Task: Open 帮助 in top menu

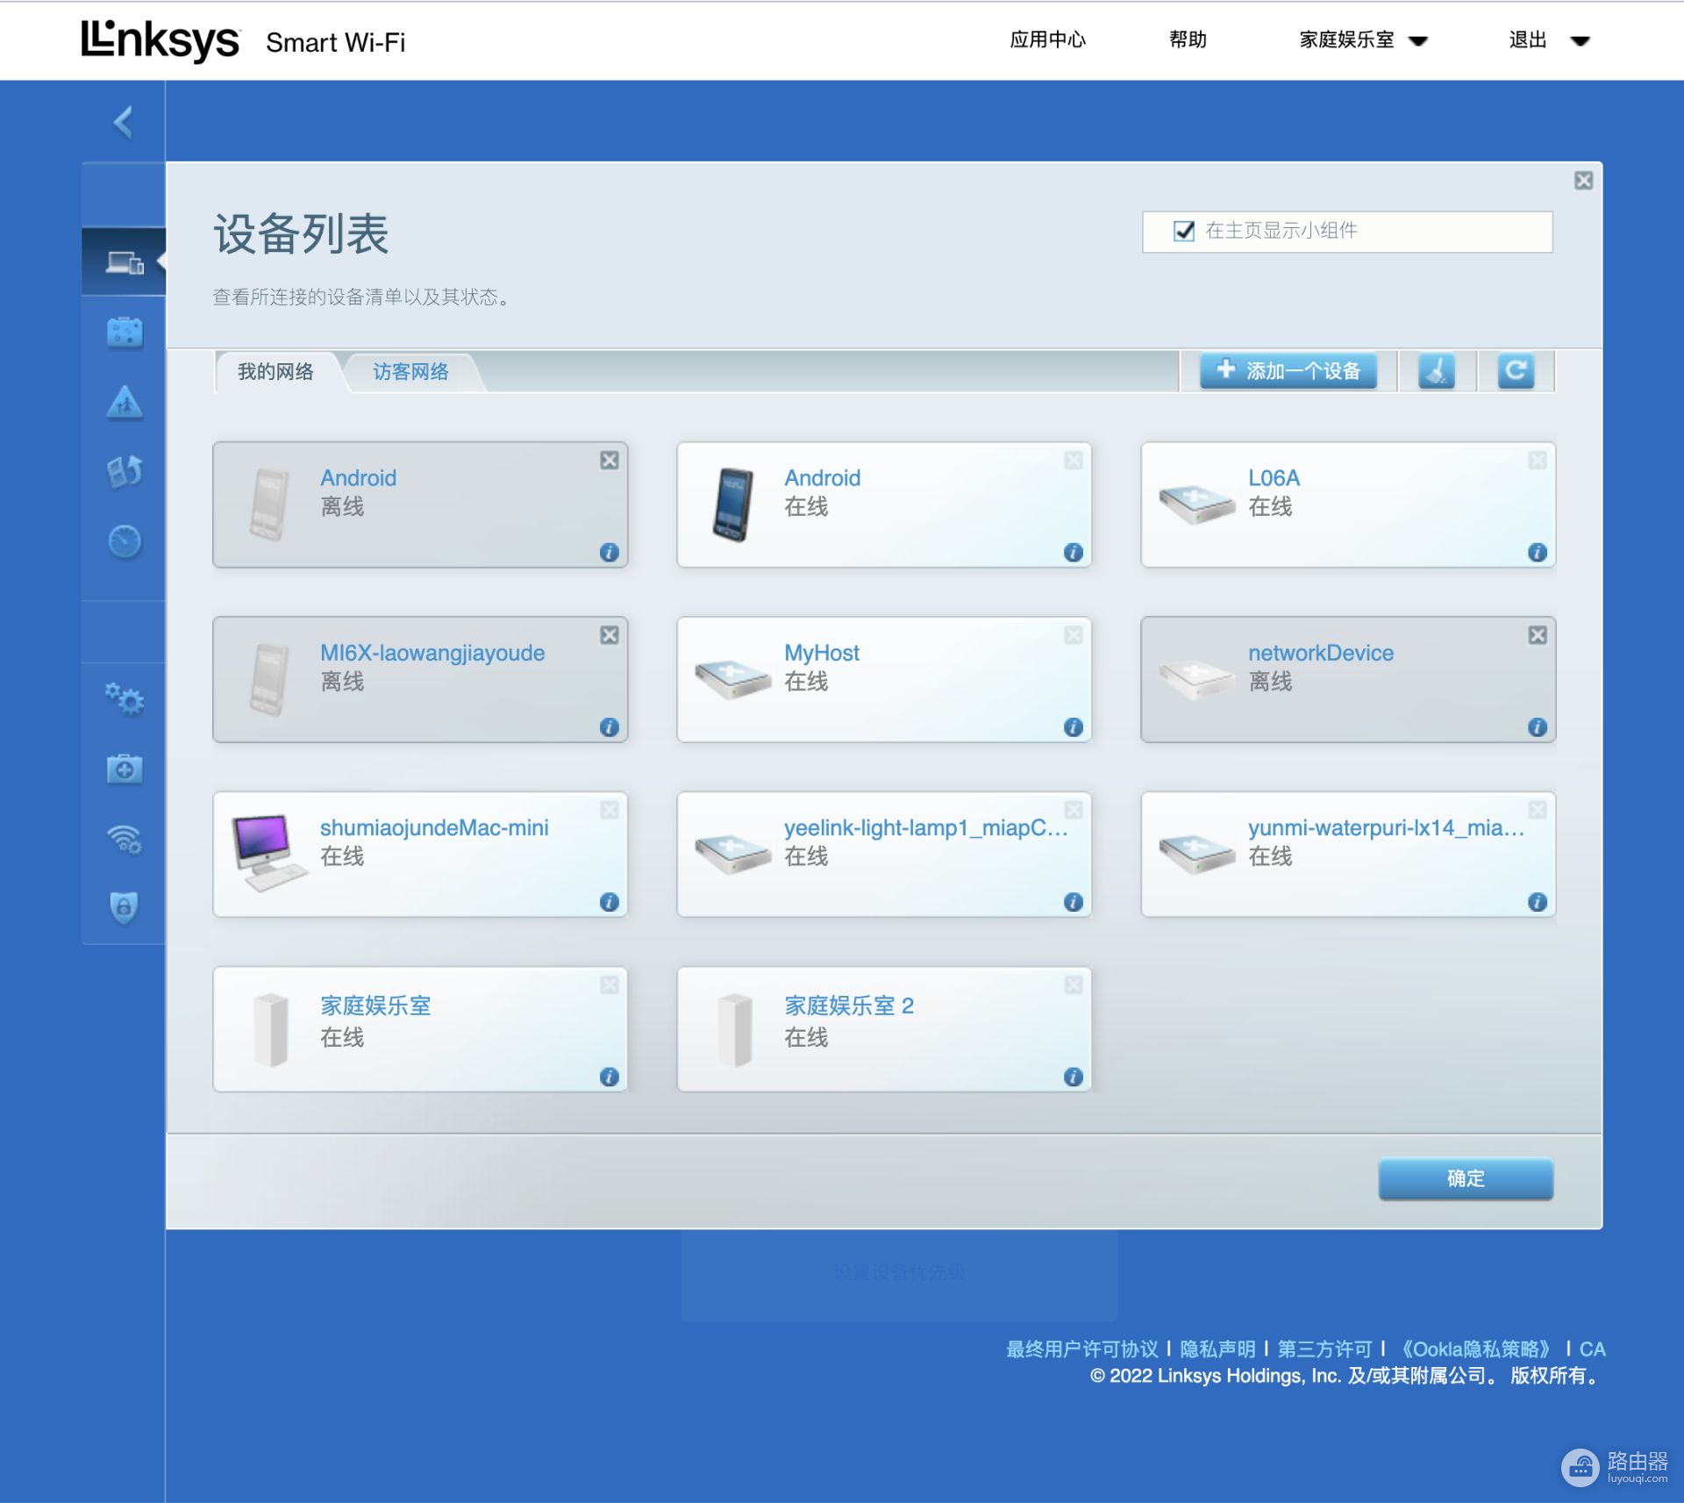Action: click(x=1188, y=39)
